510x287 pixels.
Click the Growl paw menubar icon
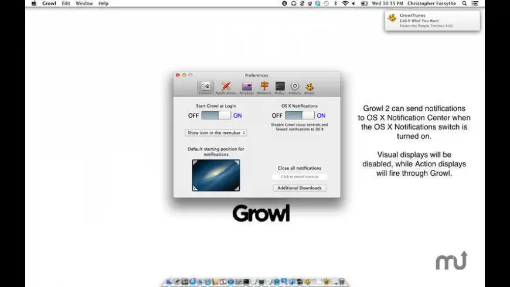[x=310, y=4]
